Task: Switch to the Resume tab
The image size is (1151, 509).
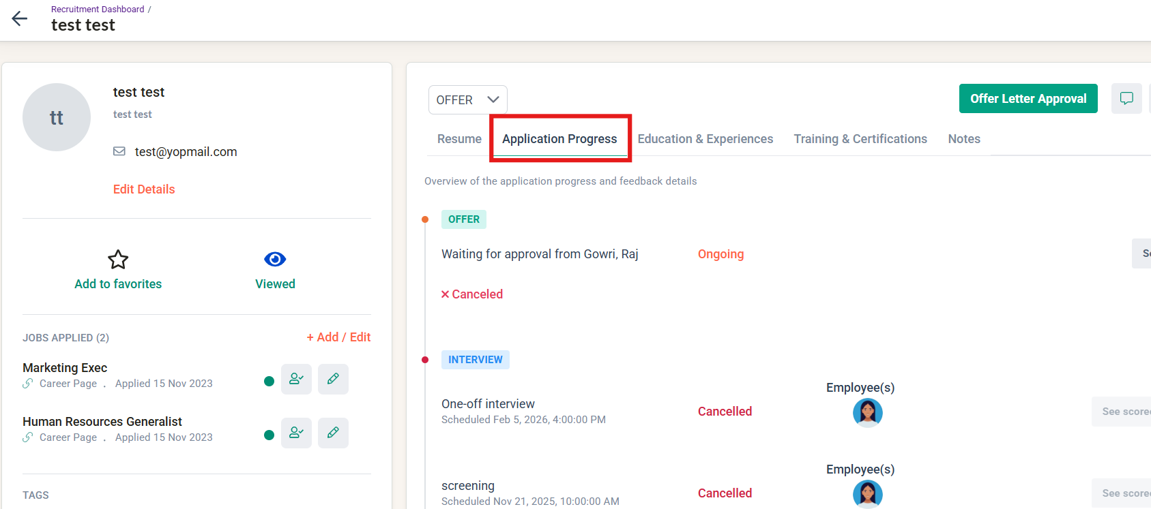Action: (459, 139)
